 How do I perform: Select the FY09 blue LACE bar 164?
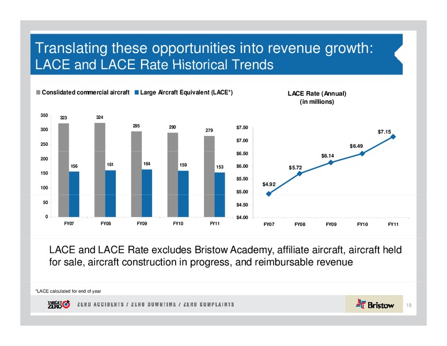[147, 193]
